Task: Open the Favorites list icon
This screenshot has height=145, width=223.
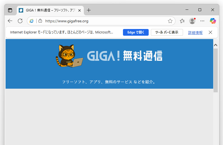Action: [182, 21]
